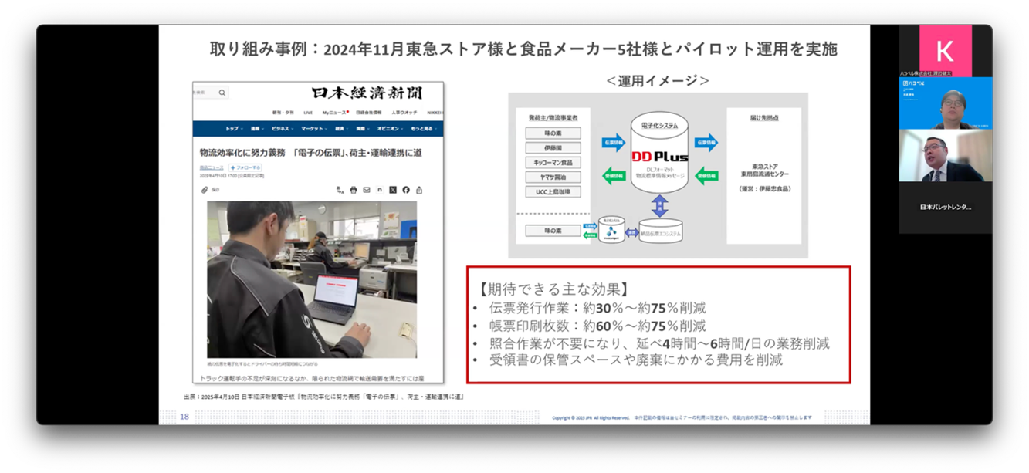Open the 日経会社情報 header link
This screenshot has height=473, width=1029.
tap(369, 113)
